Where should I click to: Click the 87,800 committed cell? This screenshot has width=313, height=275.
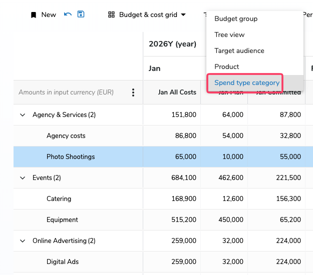coord(276,115)
